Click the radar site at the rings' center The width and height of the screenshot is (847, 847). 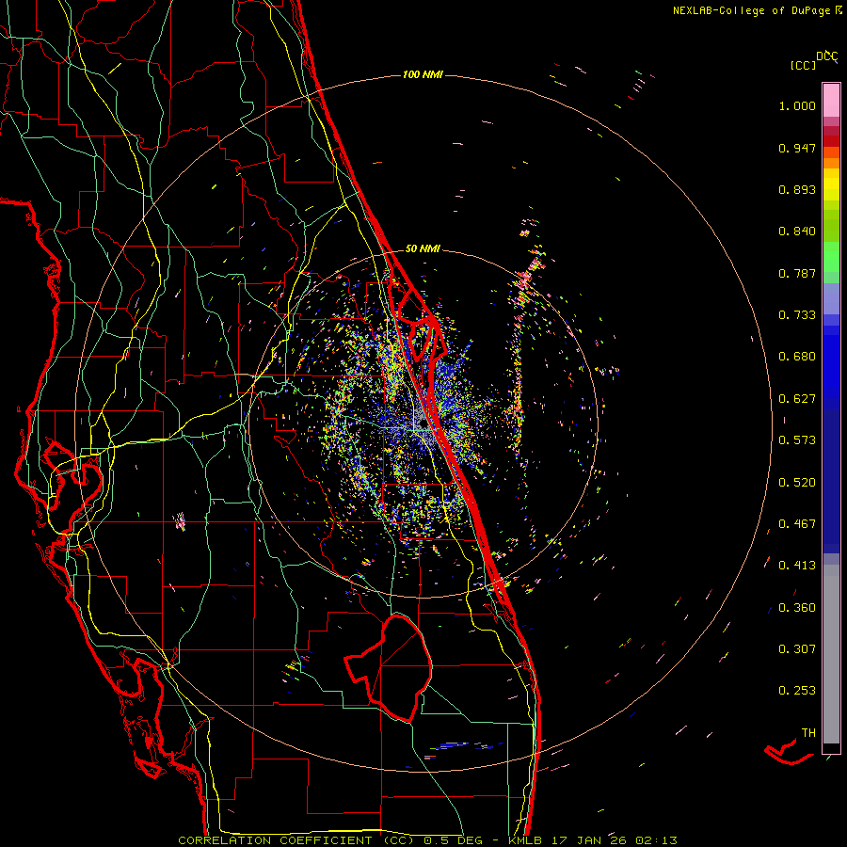tap(423, 425)
